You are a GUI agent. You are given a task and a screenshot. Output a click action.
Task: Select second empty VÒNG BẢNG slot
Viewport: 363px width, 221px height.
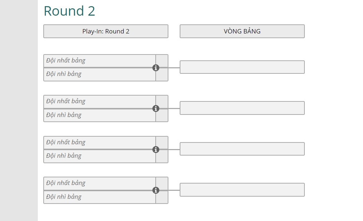[242, 108]
